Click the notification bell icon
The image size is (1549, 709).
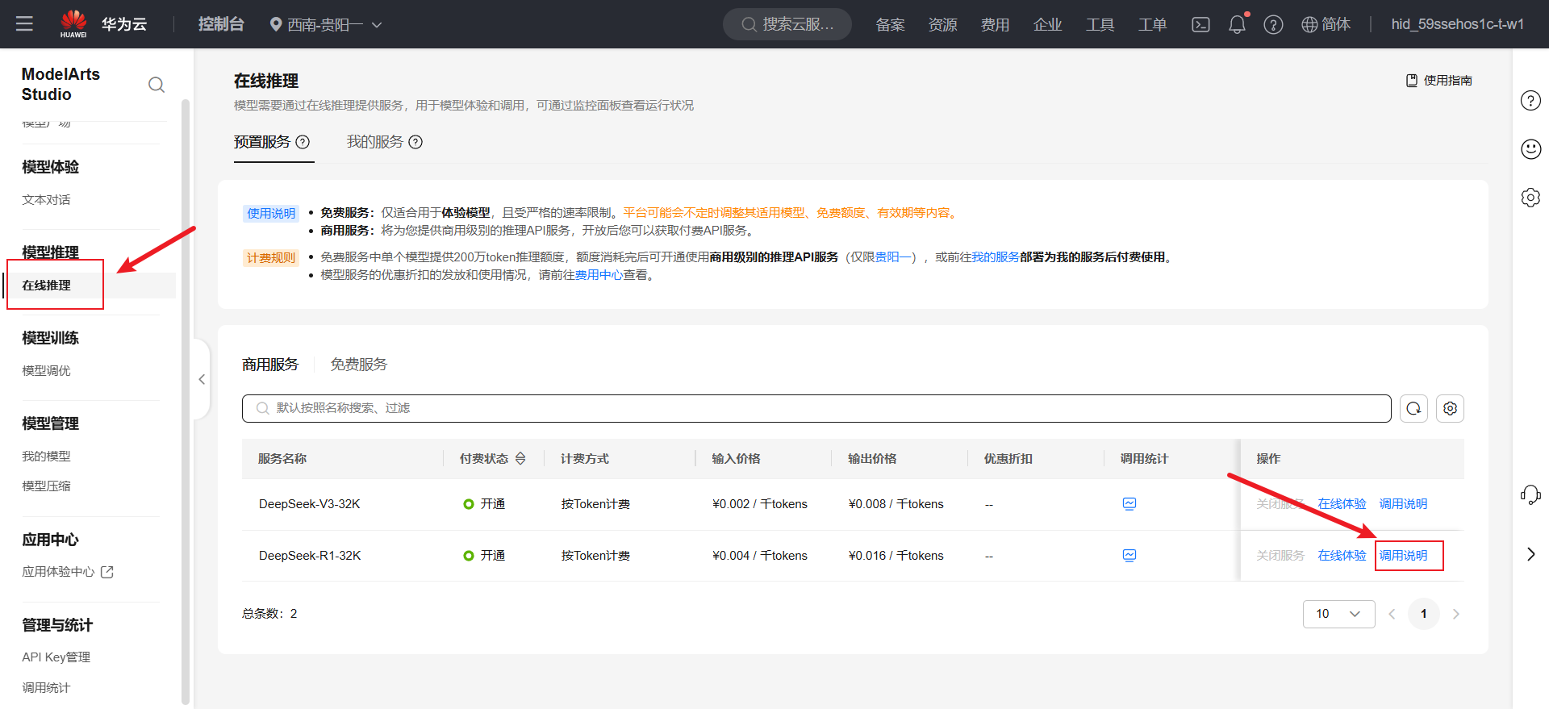[x=1237, y=25]
